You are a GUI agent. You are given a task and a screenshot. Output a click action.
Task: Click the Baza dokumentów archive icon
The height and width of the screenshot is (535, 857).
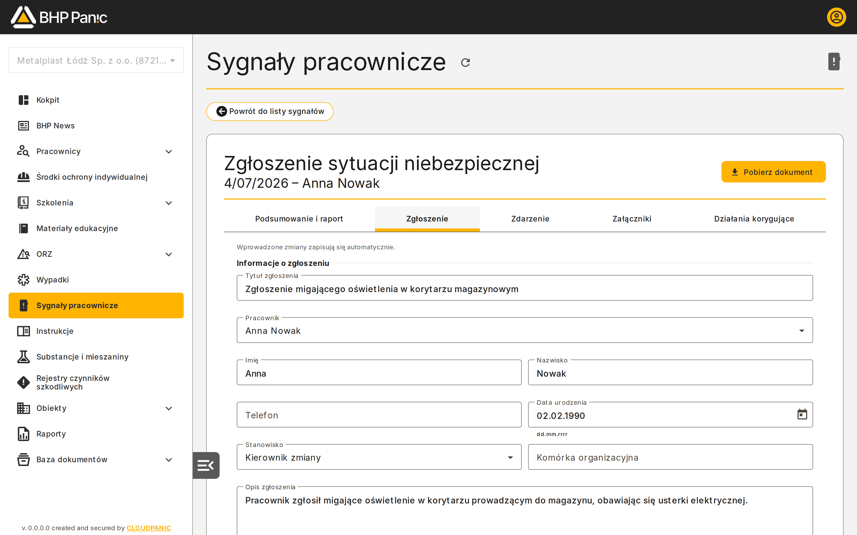pyautogui.click(x=23, y=460)
